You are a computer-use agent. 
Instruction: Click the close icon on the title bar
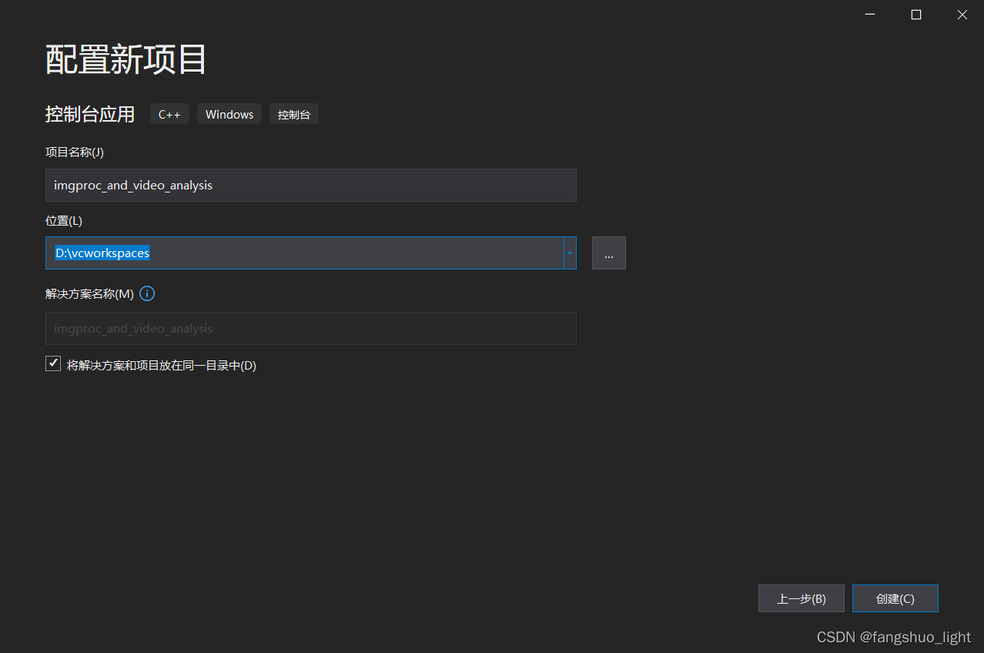(962, 14)
